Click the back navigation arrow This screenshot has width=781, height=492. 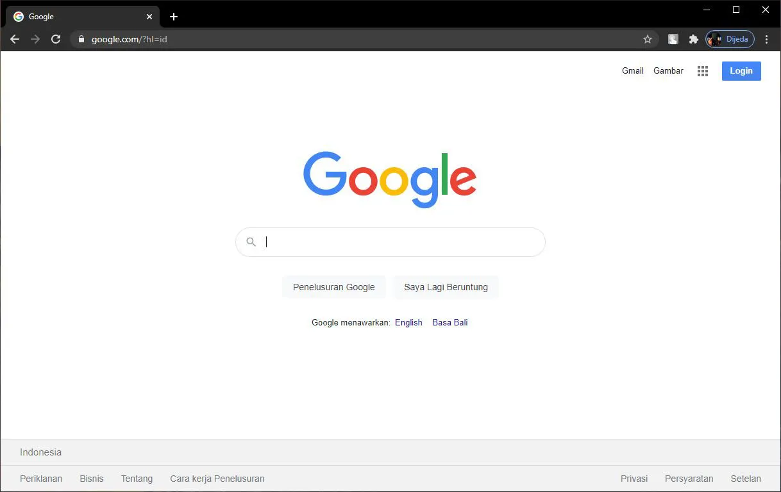14,39
